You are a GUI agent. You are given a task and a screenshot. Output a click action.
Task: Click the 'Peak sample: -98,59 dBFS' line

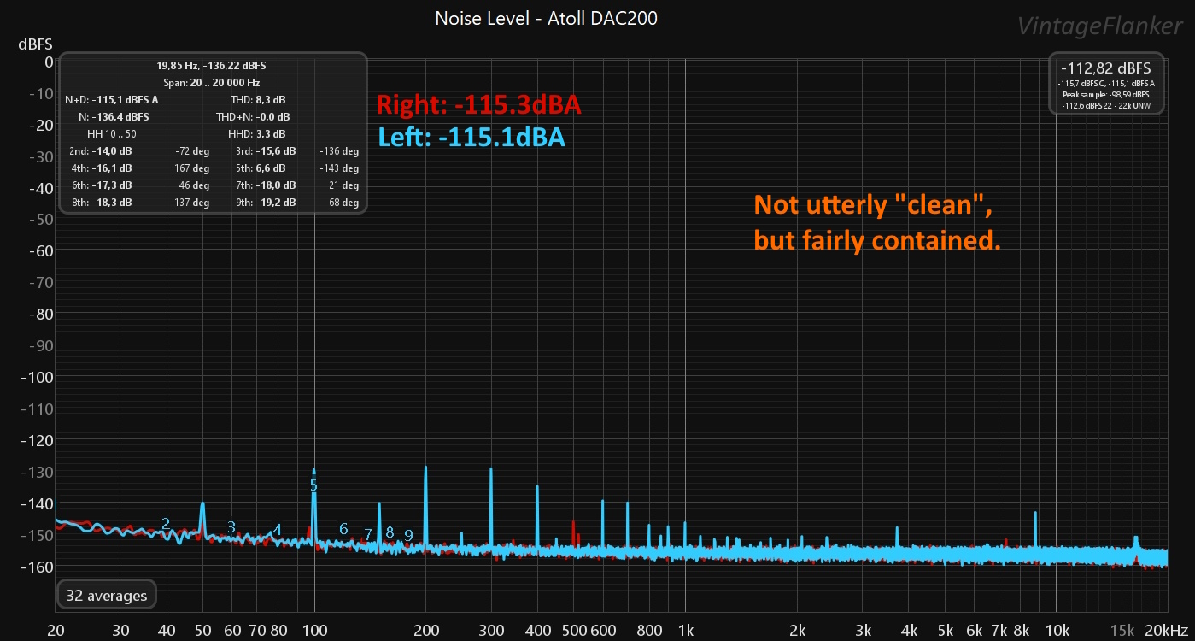(1105, 94)
